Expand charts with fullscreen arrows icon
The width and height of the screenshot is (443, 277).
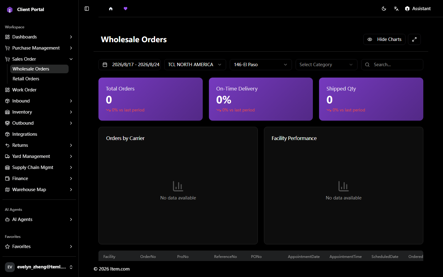414,39
